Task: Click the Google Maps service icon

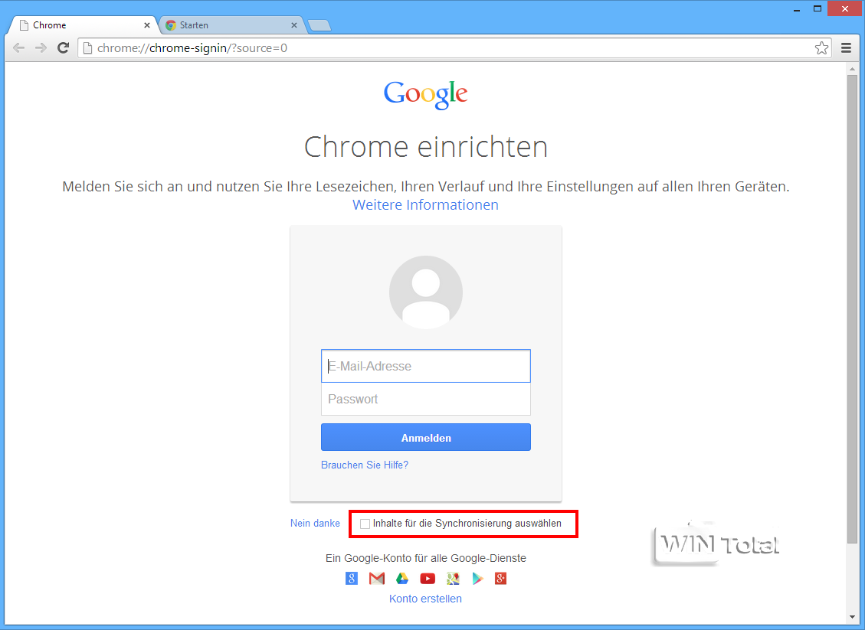Action: tap(453, 578)
